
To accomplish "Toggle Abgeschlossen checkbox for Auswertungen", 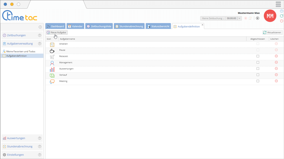I will [x=258, y=69].
